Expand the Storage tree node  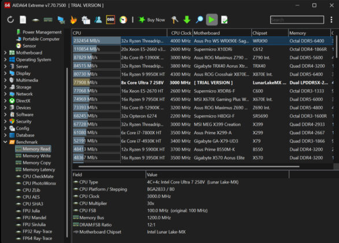tap(5, 87)
